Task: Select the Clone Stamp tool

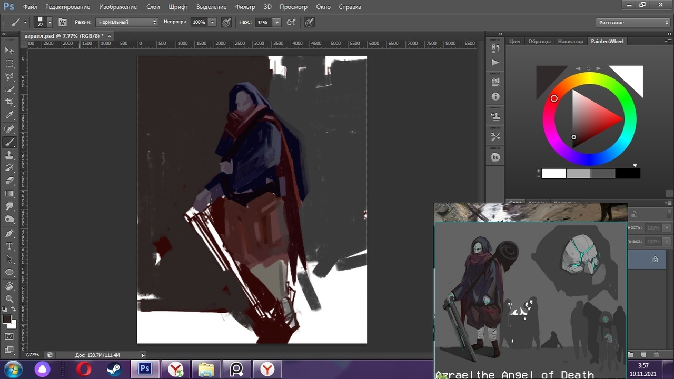Action: click(9, 155)
